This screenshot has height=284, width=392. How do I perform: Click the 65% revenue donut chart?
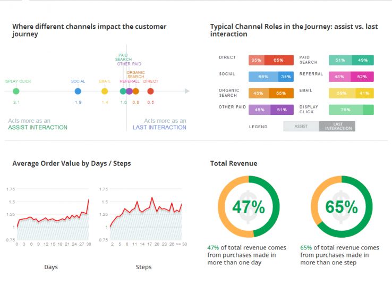pyautogui.click(x=342, y=206)
